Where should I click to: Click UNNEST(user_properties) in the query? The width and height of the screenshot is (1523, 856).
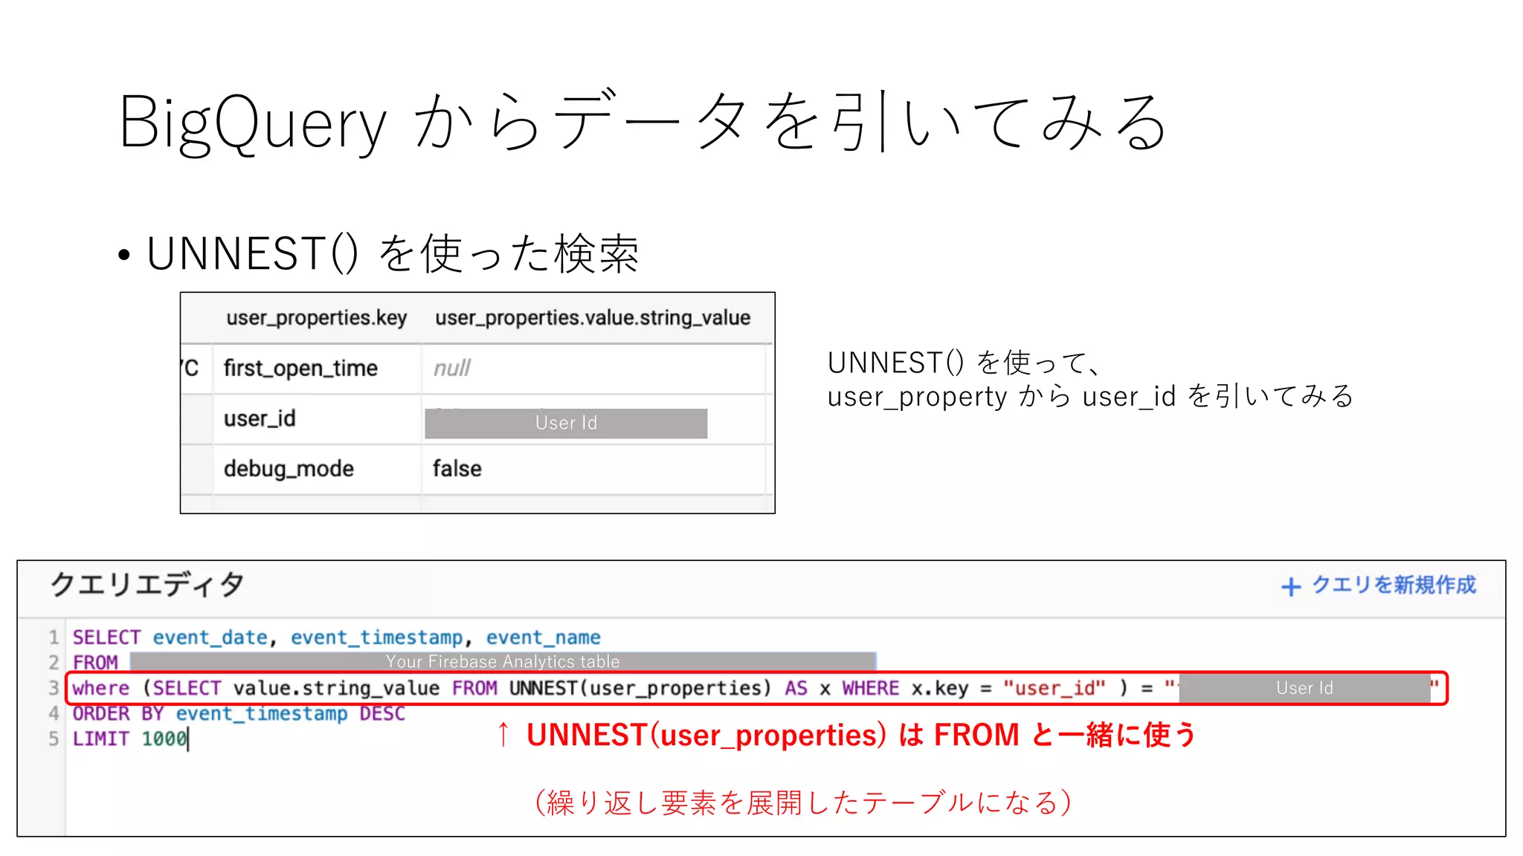tap(640, 688)
